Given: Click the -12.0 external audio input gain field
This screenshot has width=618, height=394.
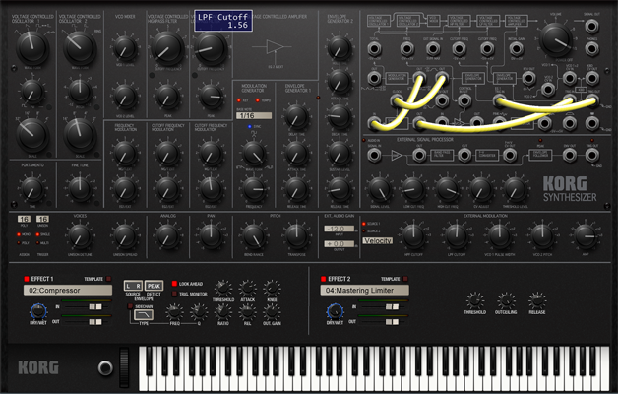Looking at the screenshot, I should pyautogui.click(x=340, y=229).
